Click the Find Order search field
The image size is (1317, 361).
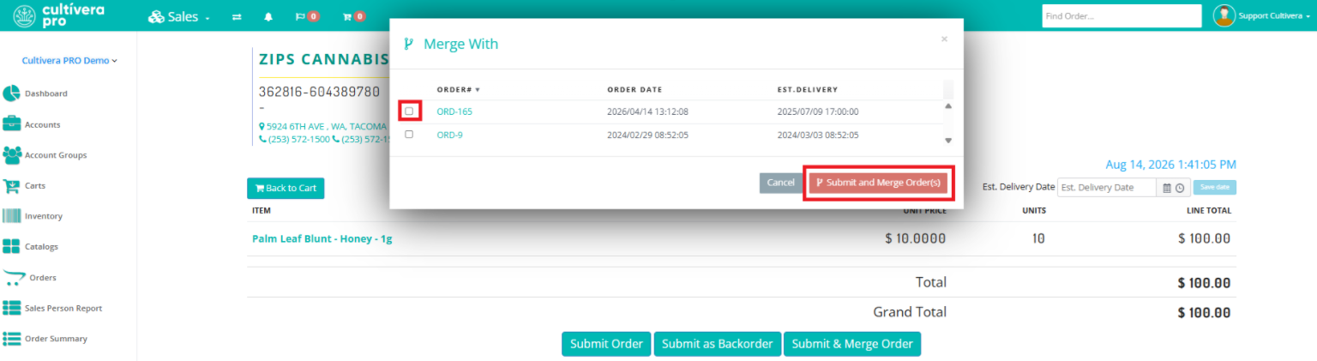[x=1122, y=15]
